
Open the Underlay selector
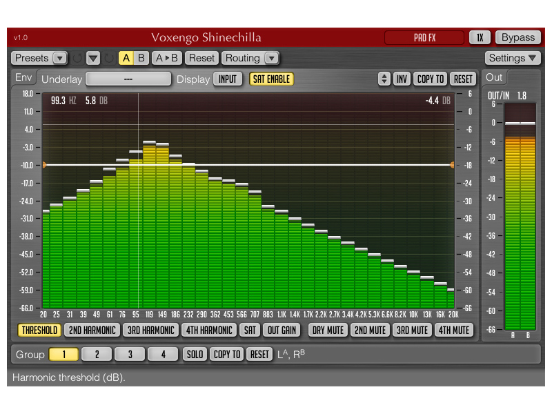pos(128,79)
